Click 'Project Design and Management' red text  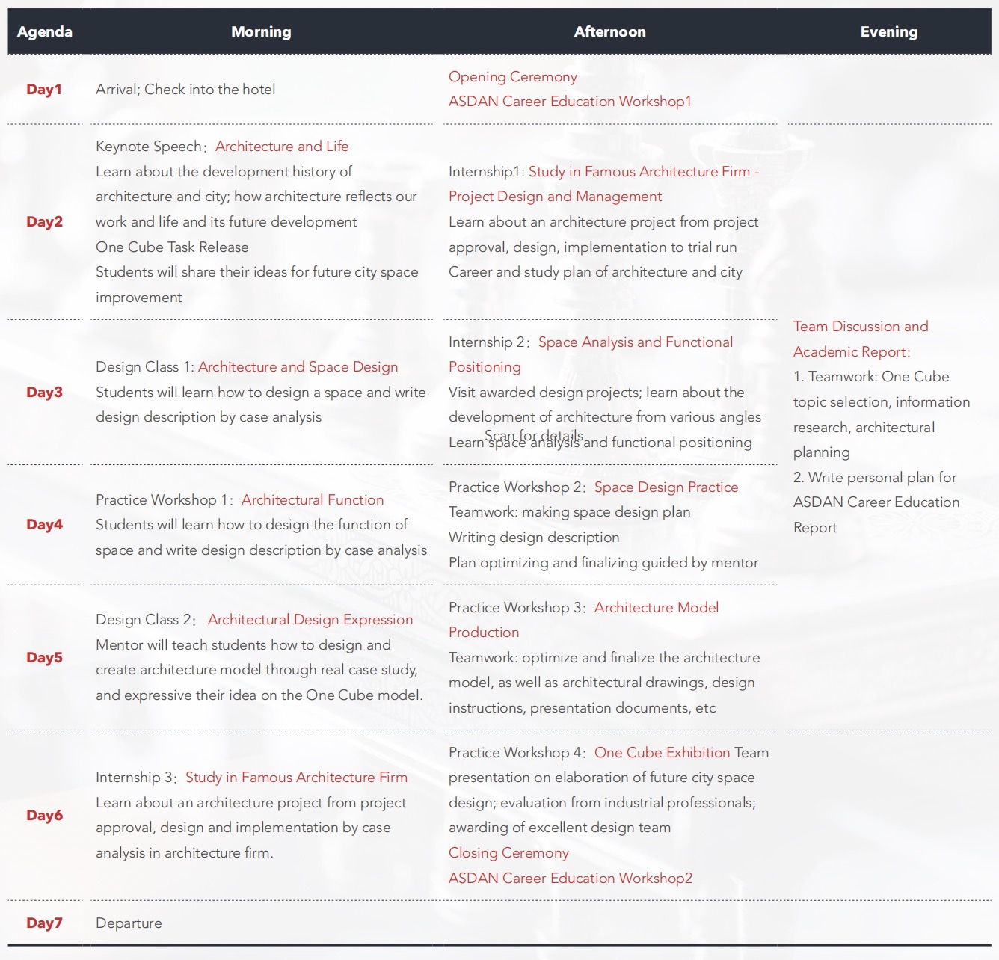555,197
